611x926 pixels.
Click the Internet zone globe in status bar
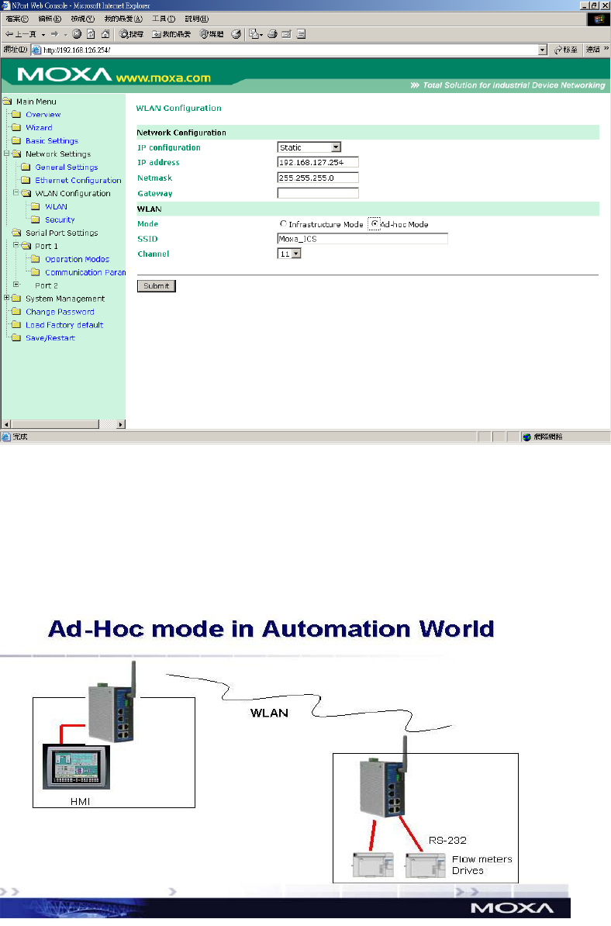click(527, 437)
